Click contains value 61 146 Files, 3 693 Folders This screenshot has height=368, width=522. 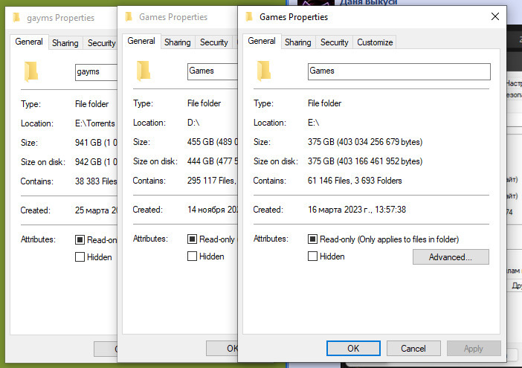(355, 181)
